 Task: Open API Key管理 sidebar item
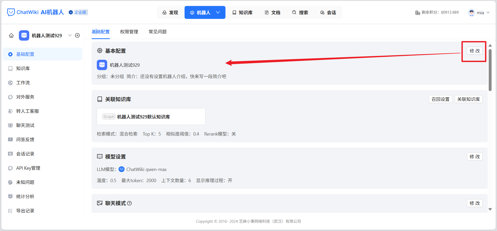point(42,168)
